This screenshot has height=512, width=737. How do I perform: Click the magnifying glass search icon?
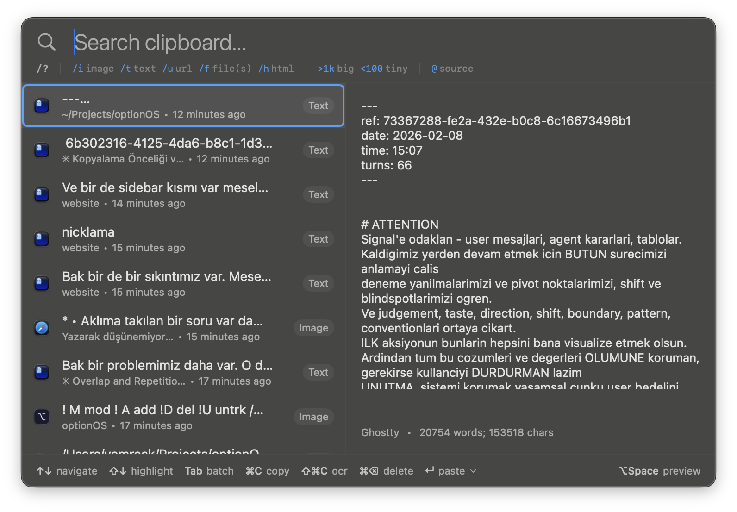tap(46, 42)
